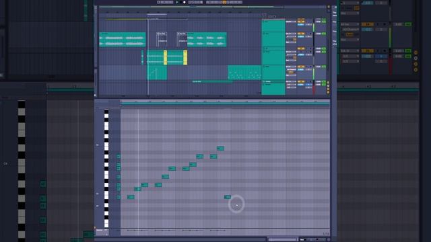Adjust the first track's blue volume field
Viewport: 431px width, 242px height.
tap(301, 25)
